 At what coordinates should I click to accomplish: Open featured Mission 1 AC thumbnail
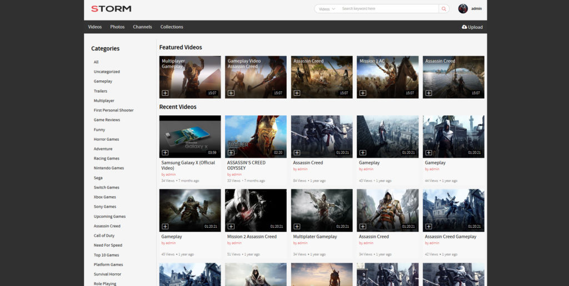(x=387, y=76)
